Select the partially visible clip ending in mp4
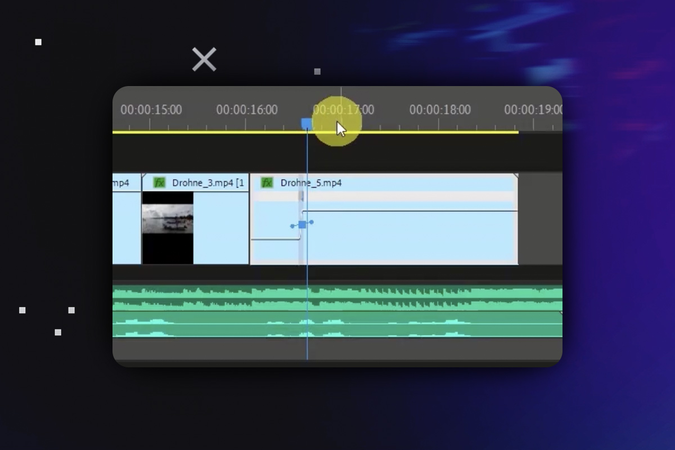The height and width of the screenshot is (450, 675). [x=126, y=218]
